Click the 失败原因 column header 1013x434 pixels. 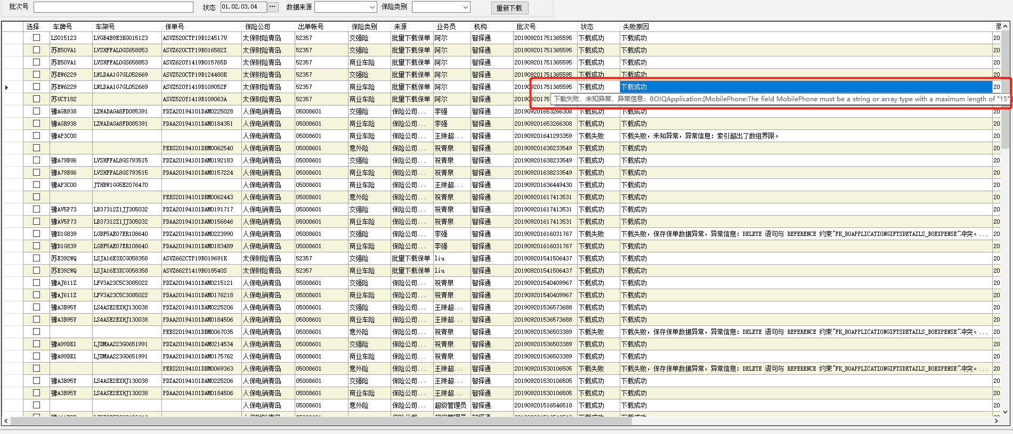(635, 27)
